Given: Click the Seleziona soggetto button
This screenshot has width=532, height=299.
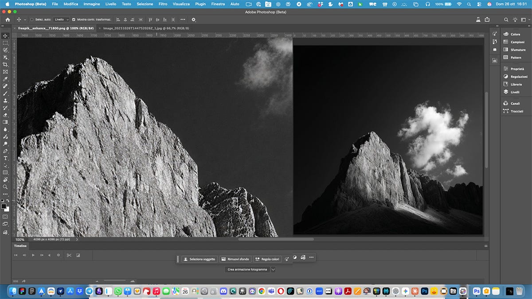Looking at the screenshot, I should point(199,259).
